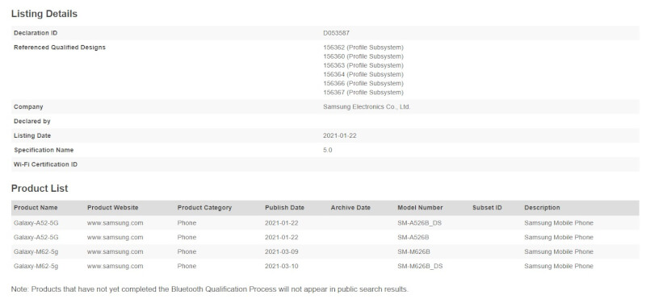Viewport: 646px width, 307px height.
Task: Open referenced design 156367 Profile Subsystem
Action: click(363, 93)
